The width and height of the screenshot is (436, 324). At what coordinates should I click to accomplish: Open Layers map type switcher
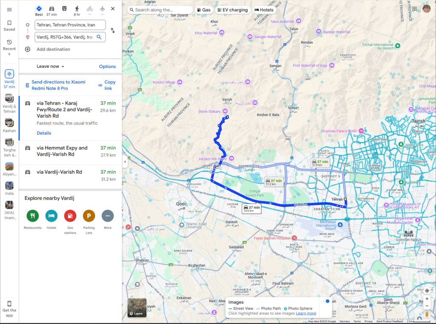(137, 308)
